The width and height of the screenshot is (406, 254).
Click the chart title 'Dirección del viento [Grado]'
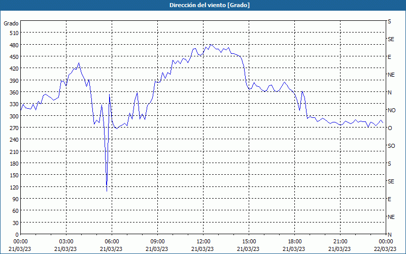pyautogui.click(x=210, y=5)
